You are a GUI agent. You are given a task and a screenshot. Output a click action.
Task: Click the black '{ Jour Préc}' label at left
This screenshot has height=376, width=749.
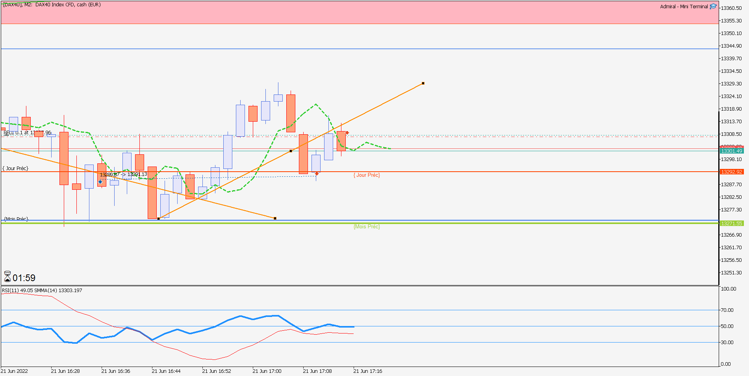pos(15,169)
